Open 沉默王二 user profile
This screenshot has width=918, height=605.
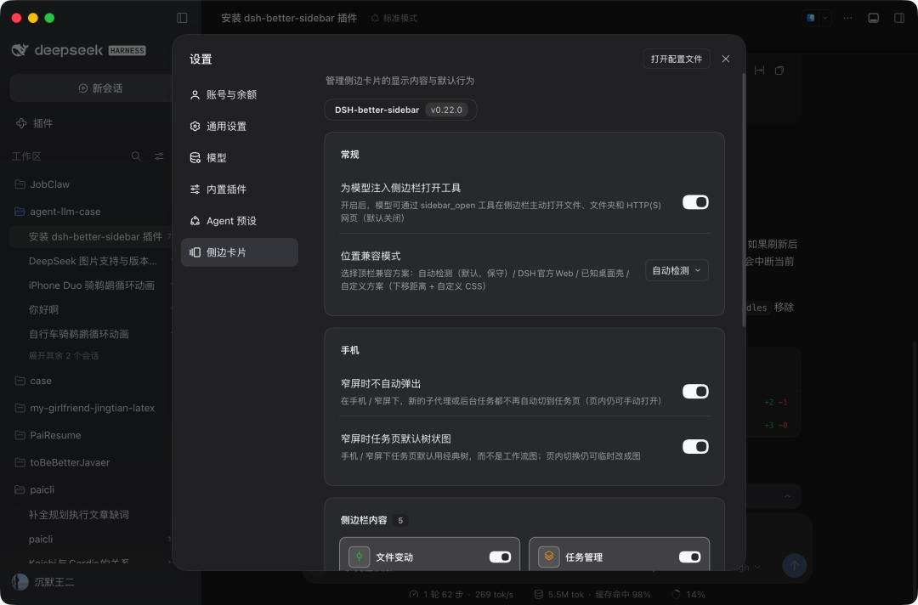(x=43, y=582)
